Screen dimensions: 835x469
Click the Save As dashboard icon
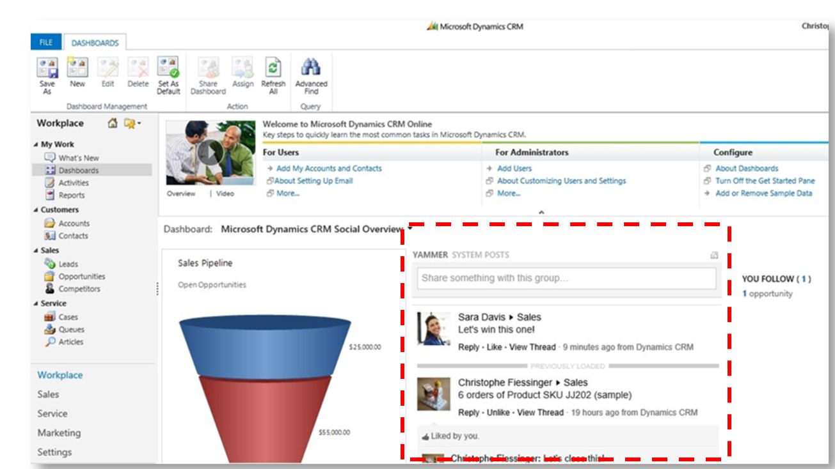coord(47,67)
